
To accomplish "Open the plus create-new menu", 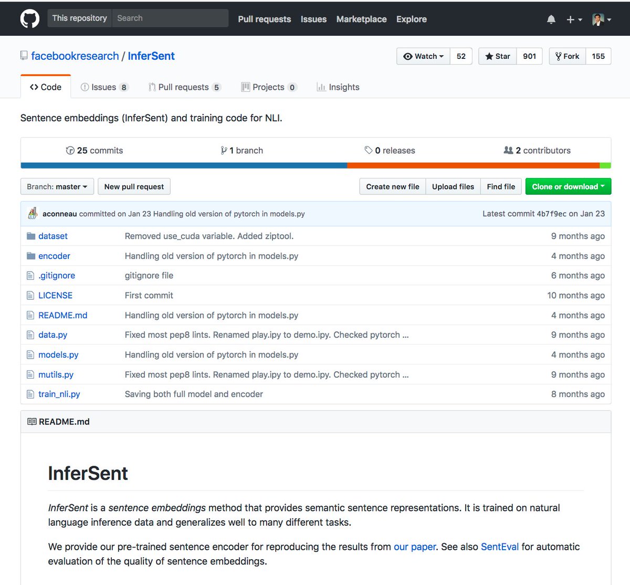I will click(x=574, y=19).
